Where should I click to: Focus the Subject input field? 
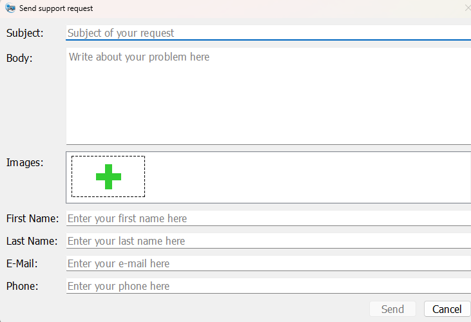[268, 33]
